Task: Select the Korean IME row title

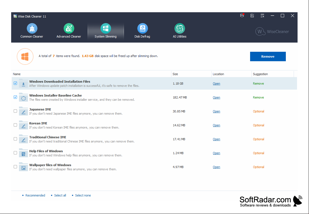Action: click(x=38, y=123)
